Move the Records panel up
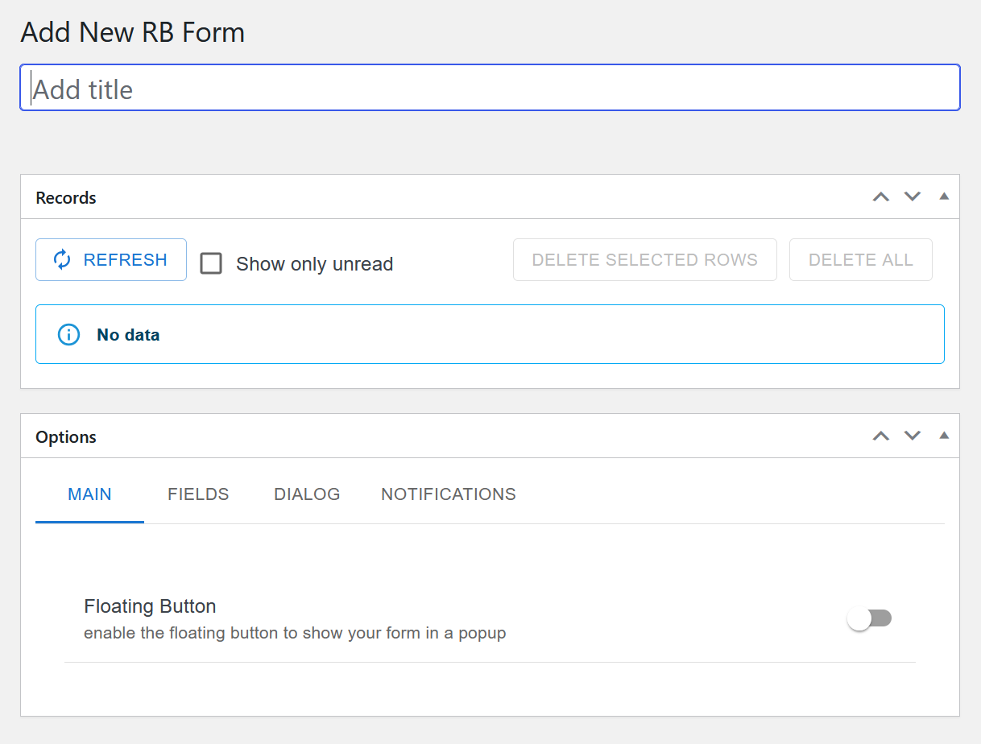The image size is (981, 744). [881, 196]
